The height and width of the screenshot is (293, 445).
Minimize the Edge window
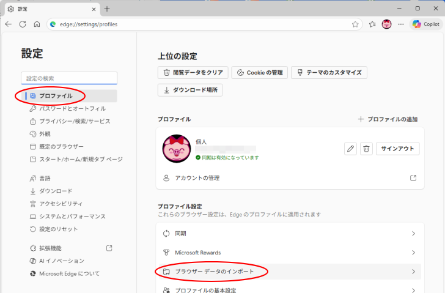coord(399,9)
